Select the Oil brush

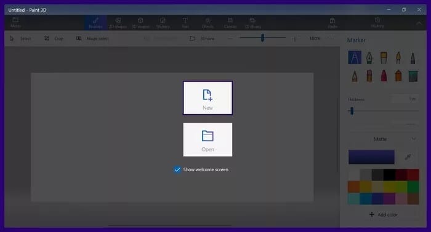tap(384, 57)
